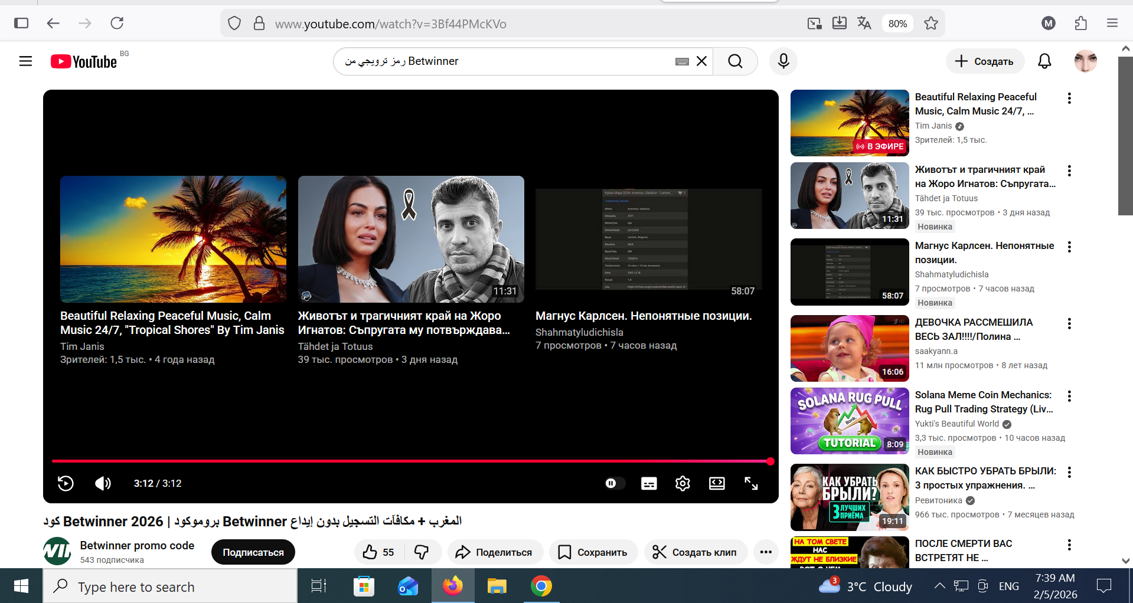
Task: Open the YouTube hamburger guide menu
Action: tap(25, 61)
